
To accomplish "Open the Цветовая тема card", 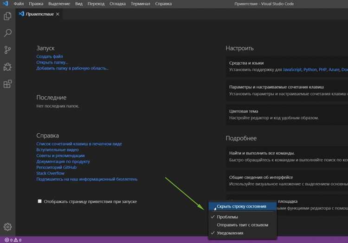I will coord(287,114).
